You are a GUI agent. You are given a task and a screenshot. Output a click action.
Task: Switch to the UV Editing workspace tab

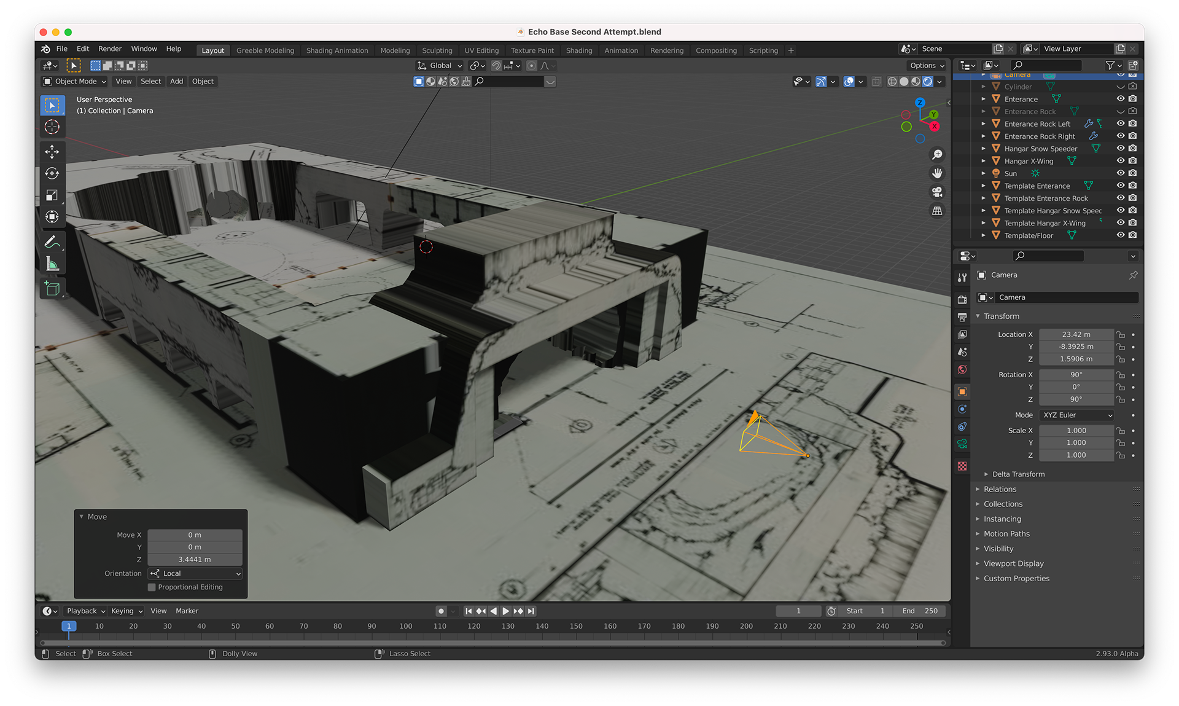tap(481, 50)
